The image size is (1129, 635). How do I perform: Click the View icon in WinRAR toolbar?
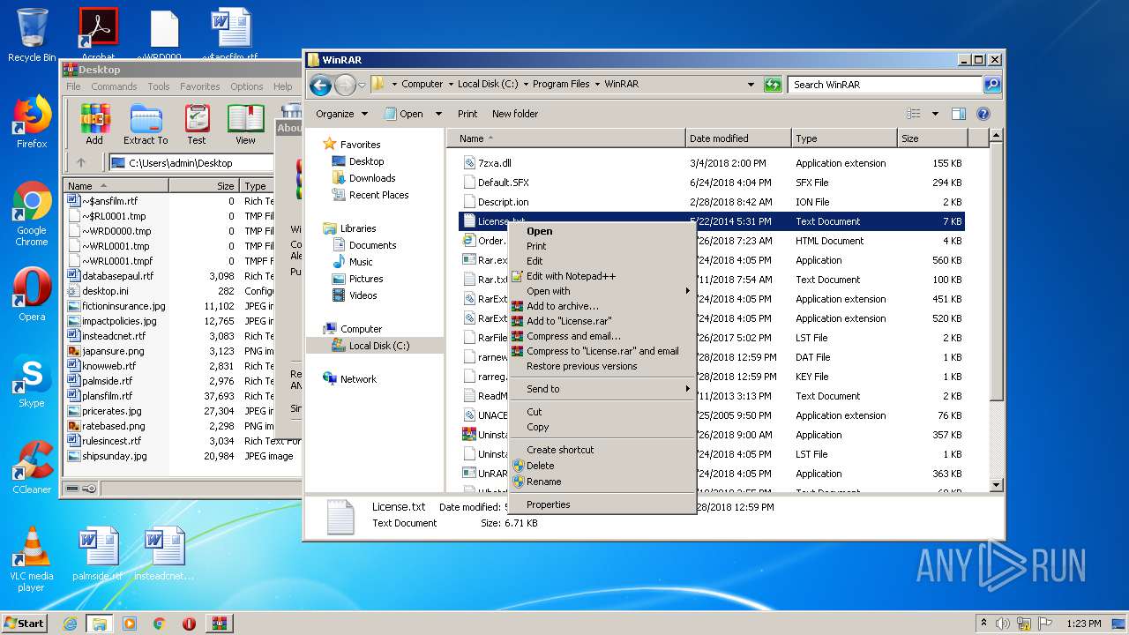(245, 124)
